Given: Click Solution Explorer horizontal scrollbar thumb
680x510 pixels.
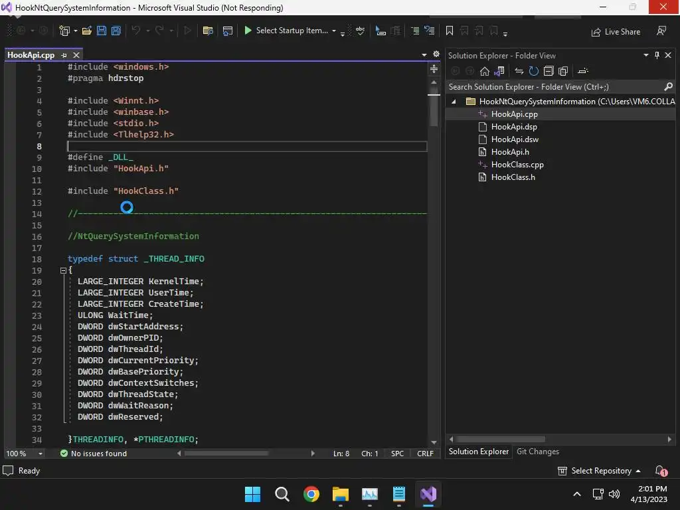Looking at the screenshot, I should point(500,440).
